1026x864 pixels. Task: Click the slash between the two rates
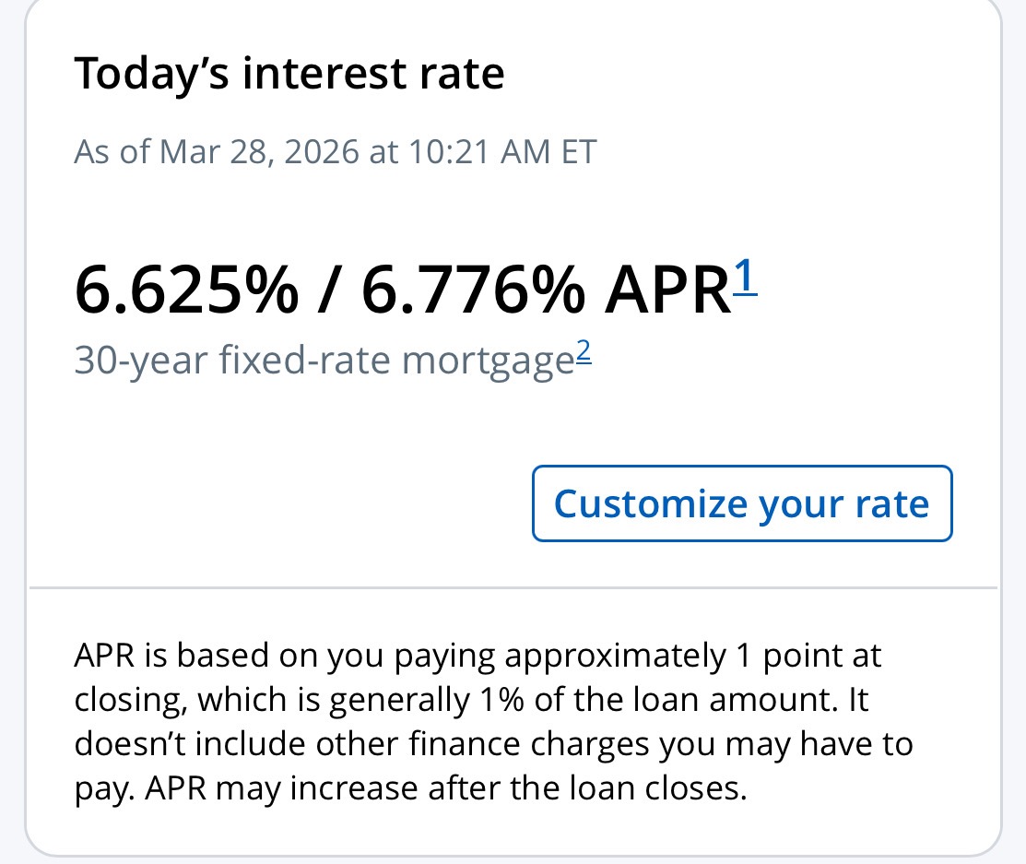pos(330,290)
